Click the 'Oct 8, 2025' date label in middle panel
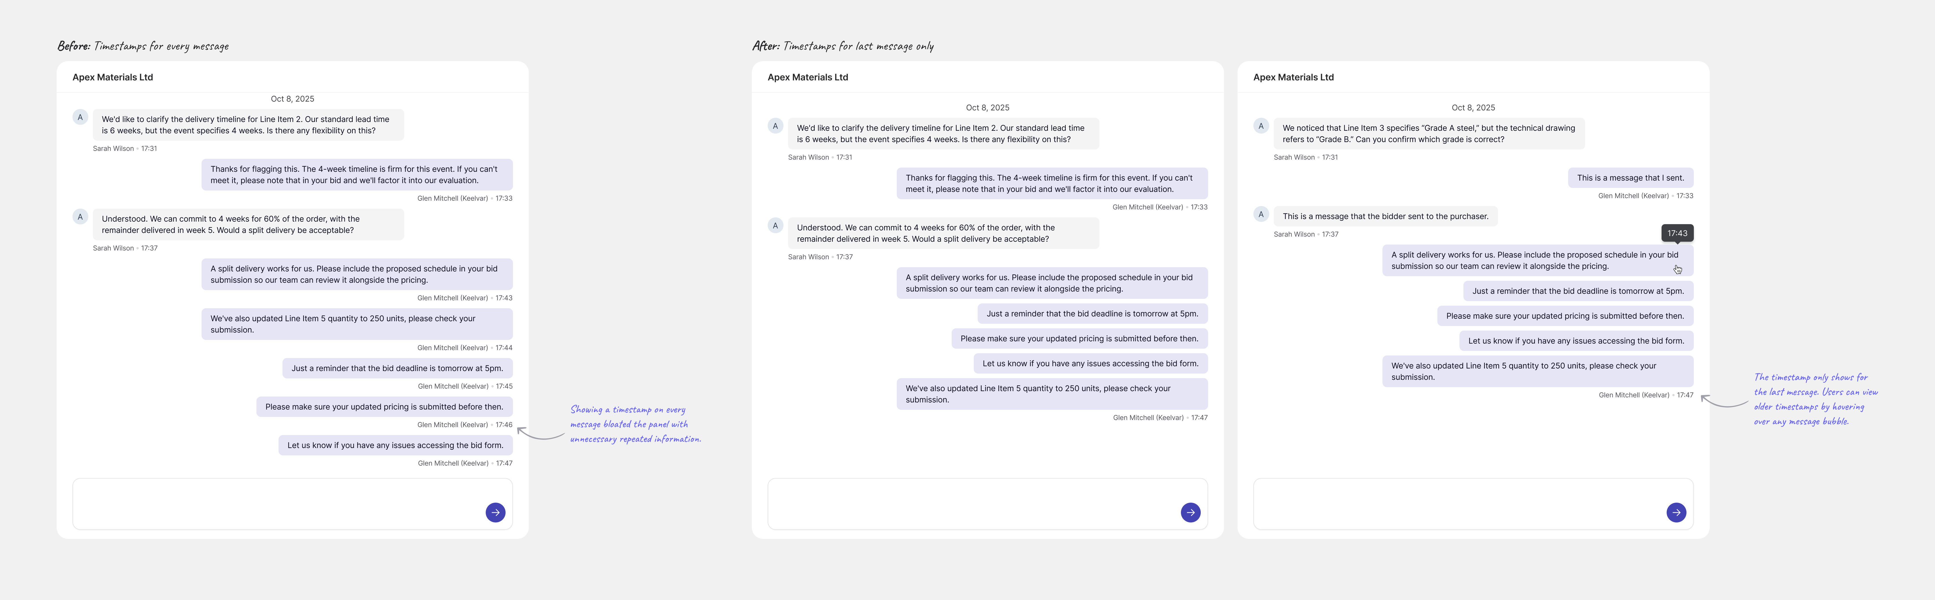This screenshot has width=1935, height=600. pos(988,108)
